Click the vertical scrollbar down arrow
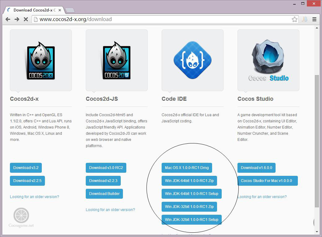 point(317,232)
